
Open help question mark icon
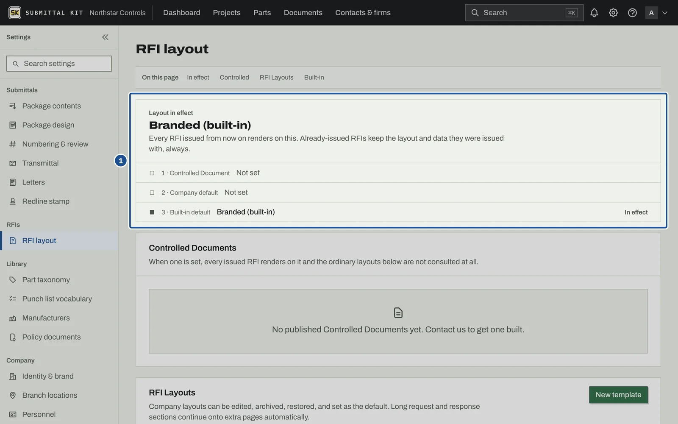point(632,13)
